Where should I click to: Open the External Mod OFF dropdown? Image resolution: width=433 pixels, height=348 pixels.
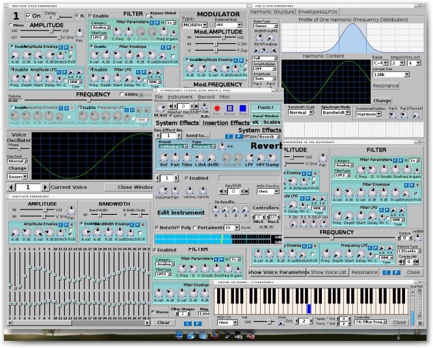click(229, 25)
